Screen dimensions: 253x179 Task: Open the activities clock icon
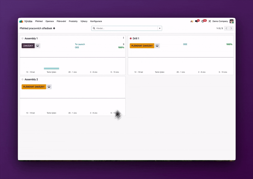point(203,21)
